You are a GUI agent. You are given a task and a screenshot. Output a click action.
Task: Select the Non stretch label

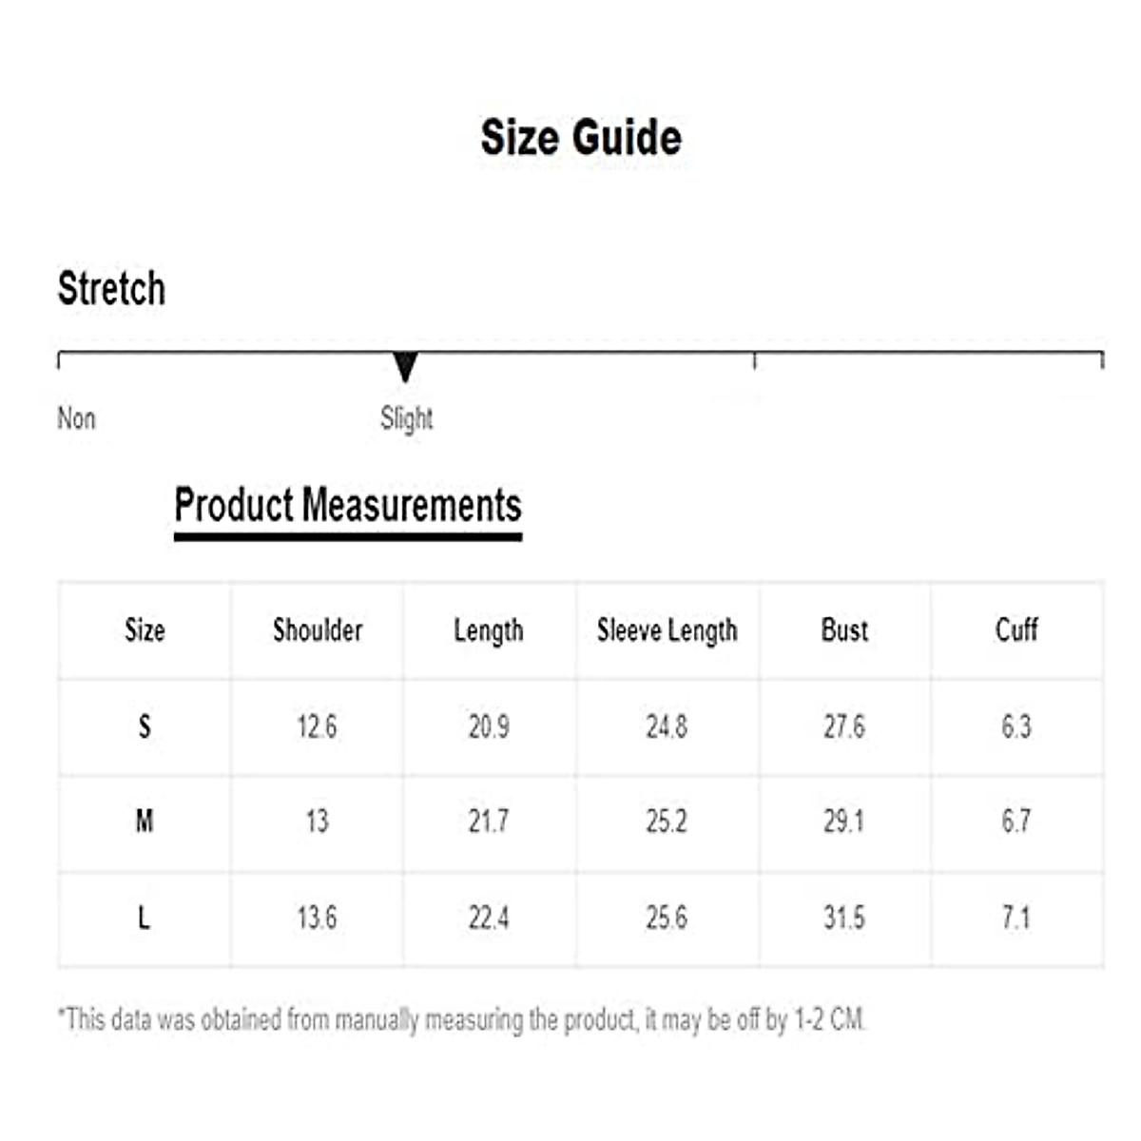pos(76,418)
